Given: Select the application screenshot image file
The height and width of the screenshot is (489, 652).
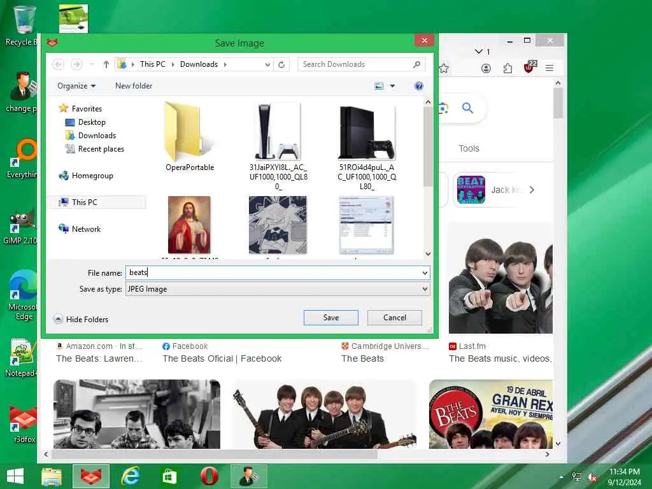Looking at the screenshot, I should (366, 225).
